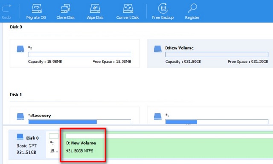Click the pane splitter dots handle

point(188,125)
